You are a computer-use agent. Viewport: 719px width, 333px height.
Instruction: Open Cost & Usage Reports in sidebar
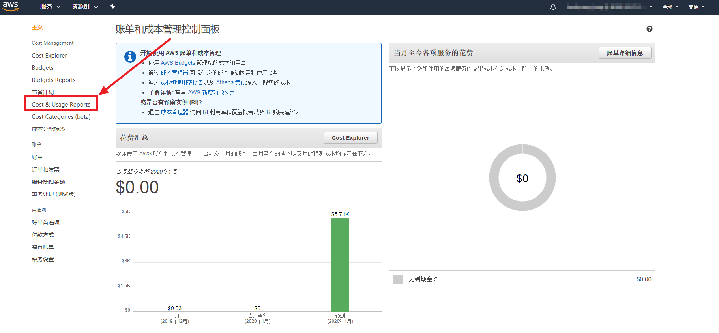[x=61, y=105]
